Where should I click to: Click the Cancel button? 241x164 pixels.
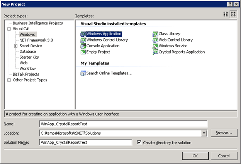coord(224,156)
